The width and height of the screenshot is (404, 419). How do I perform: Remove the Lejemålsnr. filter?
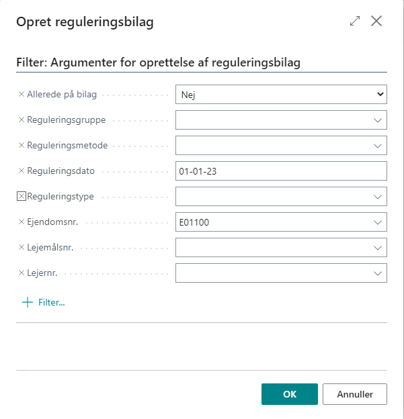click(22, 248)
